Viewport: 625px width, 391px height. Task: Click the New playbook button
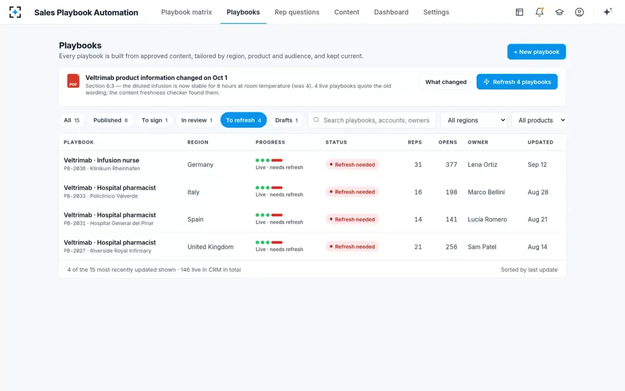[537, 52]
